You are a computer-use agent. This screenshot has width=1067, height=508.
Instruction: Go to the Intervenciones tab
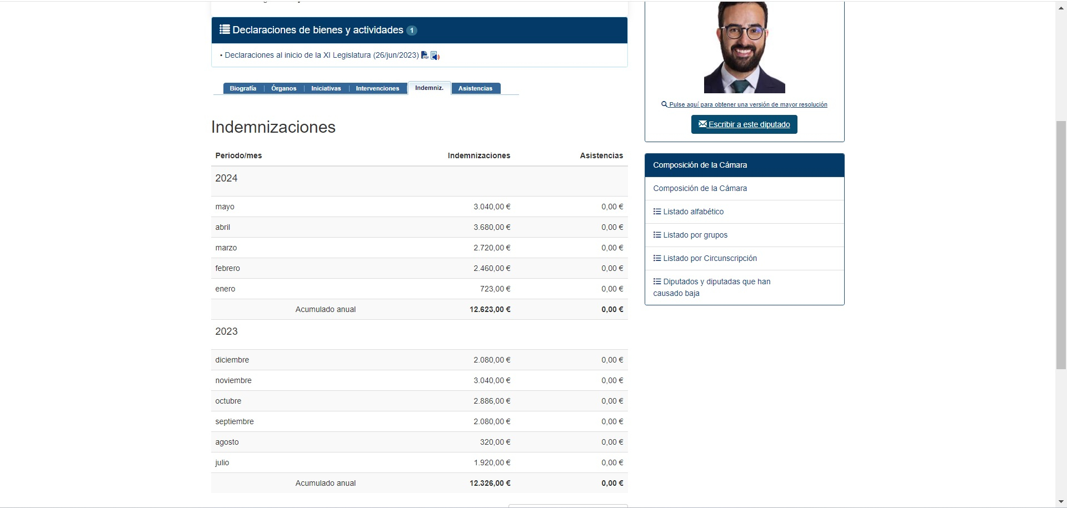(377, 88)
